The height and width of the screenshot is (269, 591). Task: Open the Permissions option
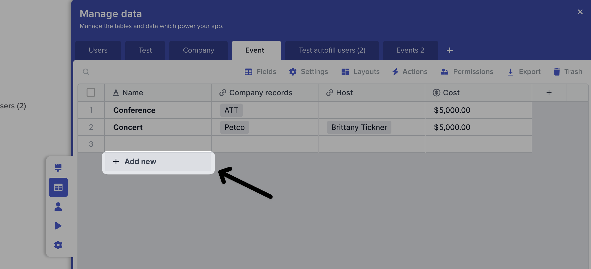467,72
